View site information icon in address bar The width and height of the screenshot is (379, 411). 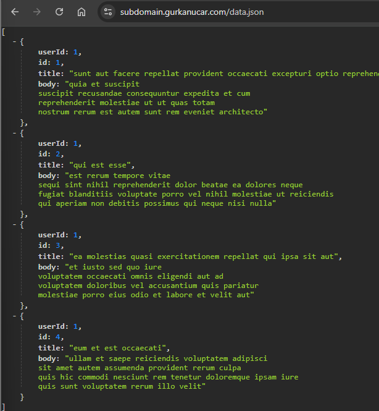pyautogui.click(x=108, y=12)
